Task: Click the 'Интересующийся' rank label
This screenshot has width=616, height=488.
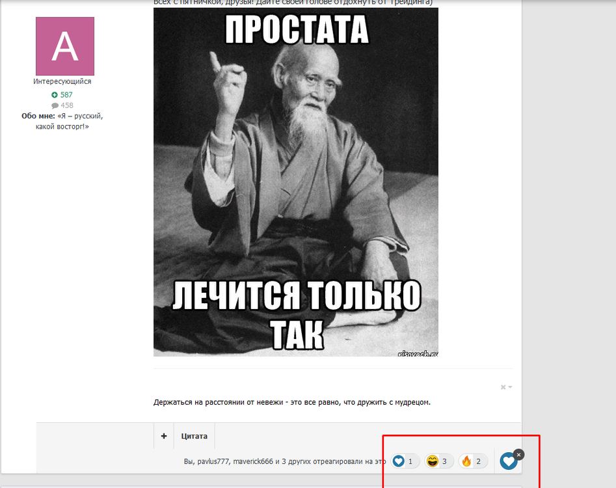Action: coord(62,81)
